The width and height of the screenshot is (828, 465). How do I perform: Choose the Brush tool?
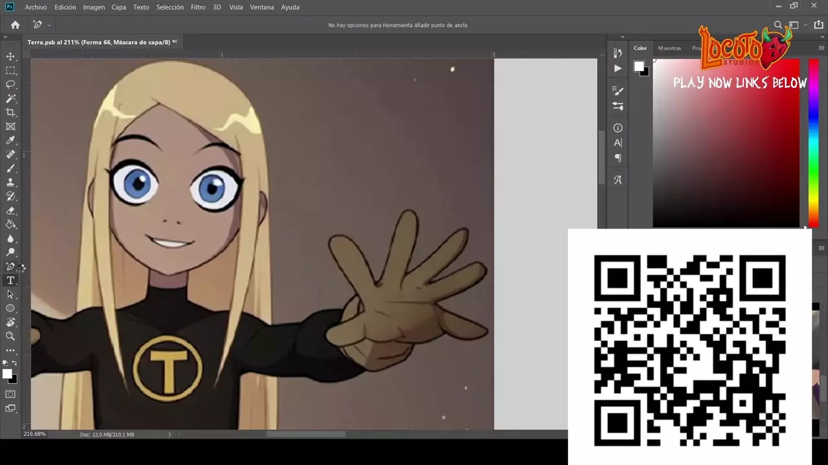[x=10, y=169]
